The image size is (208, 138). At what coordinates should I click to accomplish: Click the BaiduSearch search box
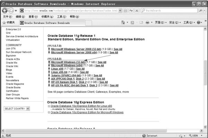169,10
